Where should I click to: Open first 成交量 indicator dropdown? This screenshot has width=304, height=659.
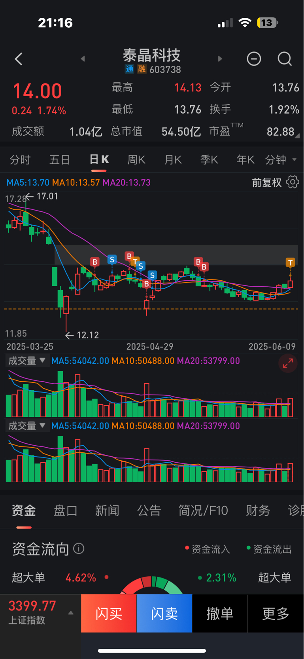(27, 361)
